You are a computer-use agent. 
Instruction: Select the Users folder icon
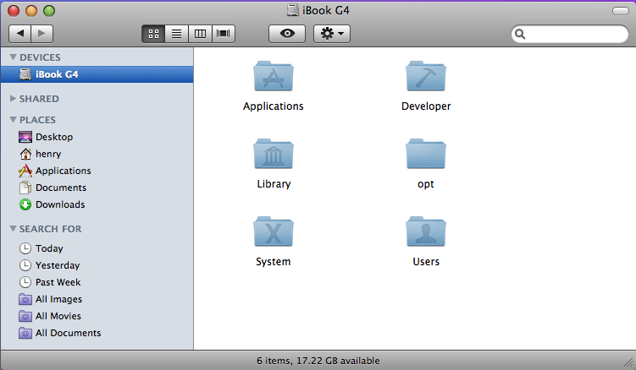click(x=426, y=231)
